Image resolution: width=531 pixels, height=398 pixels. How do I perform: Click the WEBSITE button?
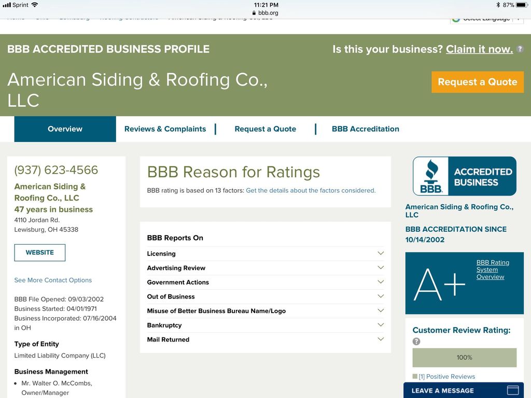39,252
